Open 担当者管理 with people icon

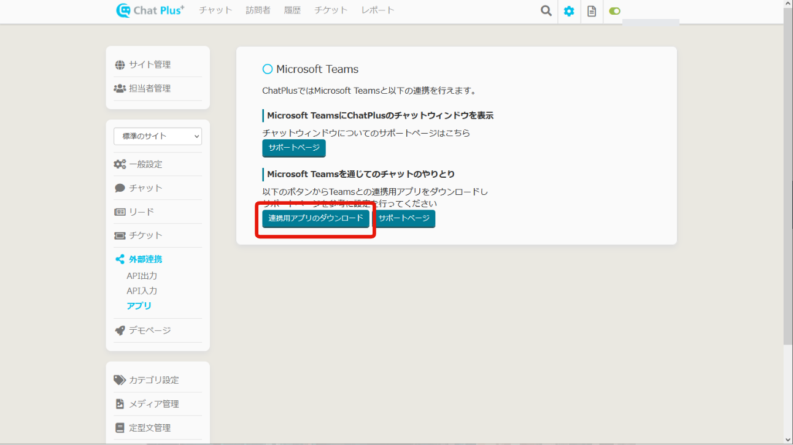point(149,89)
